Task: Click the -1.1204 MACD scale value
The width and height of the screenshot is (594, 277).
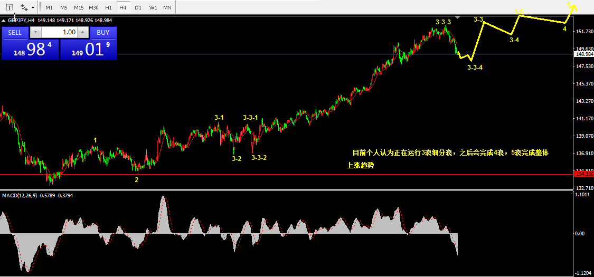Action: (x=582, y=273)
